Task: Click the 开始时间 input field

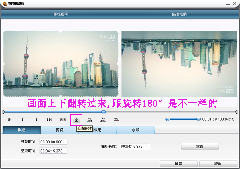Action: coord(53,142)
